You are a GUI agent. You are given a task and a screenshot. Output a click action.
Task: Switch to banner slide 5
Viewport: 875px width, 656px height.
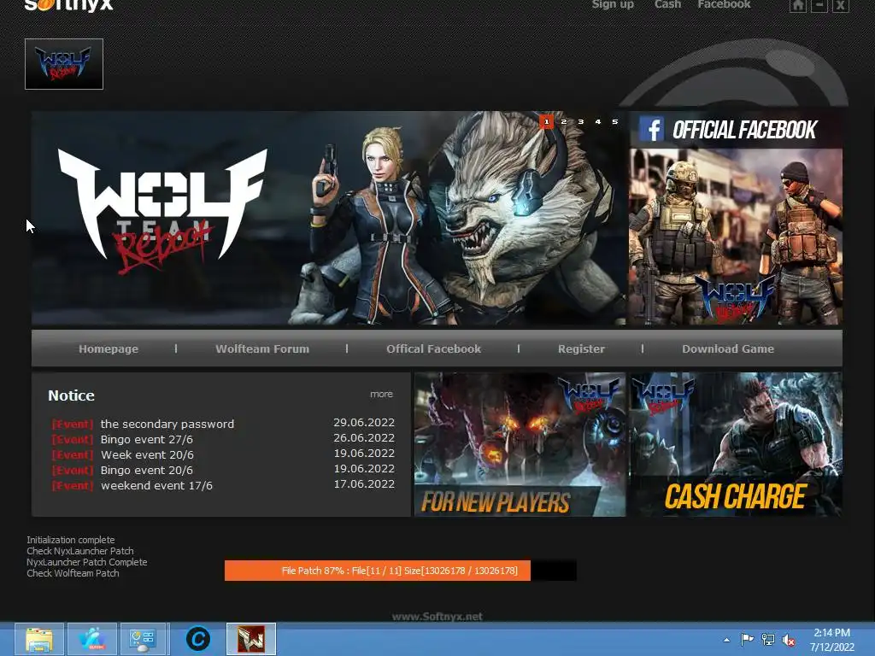pyautogui.click(x=615, y=121)
